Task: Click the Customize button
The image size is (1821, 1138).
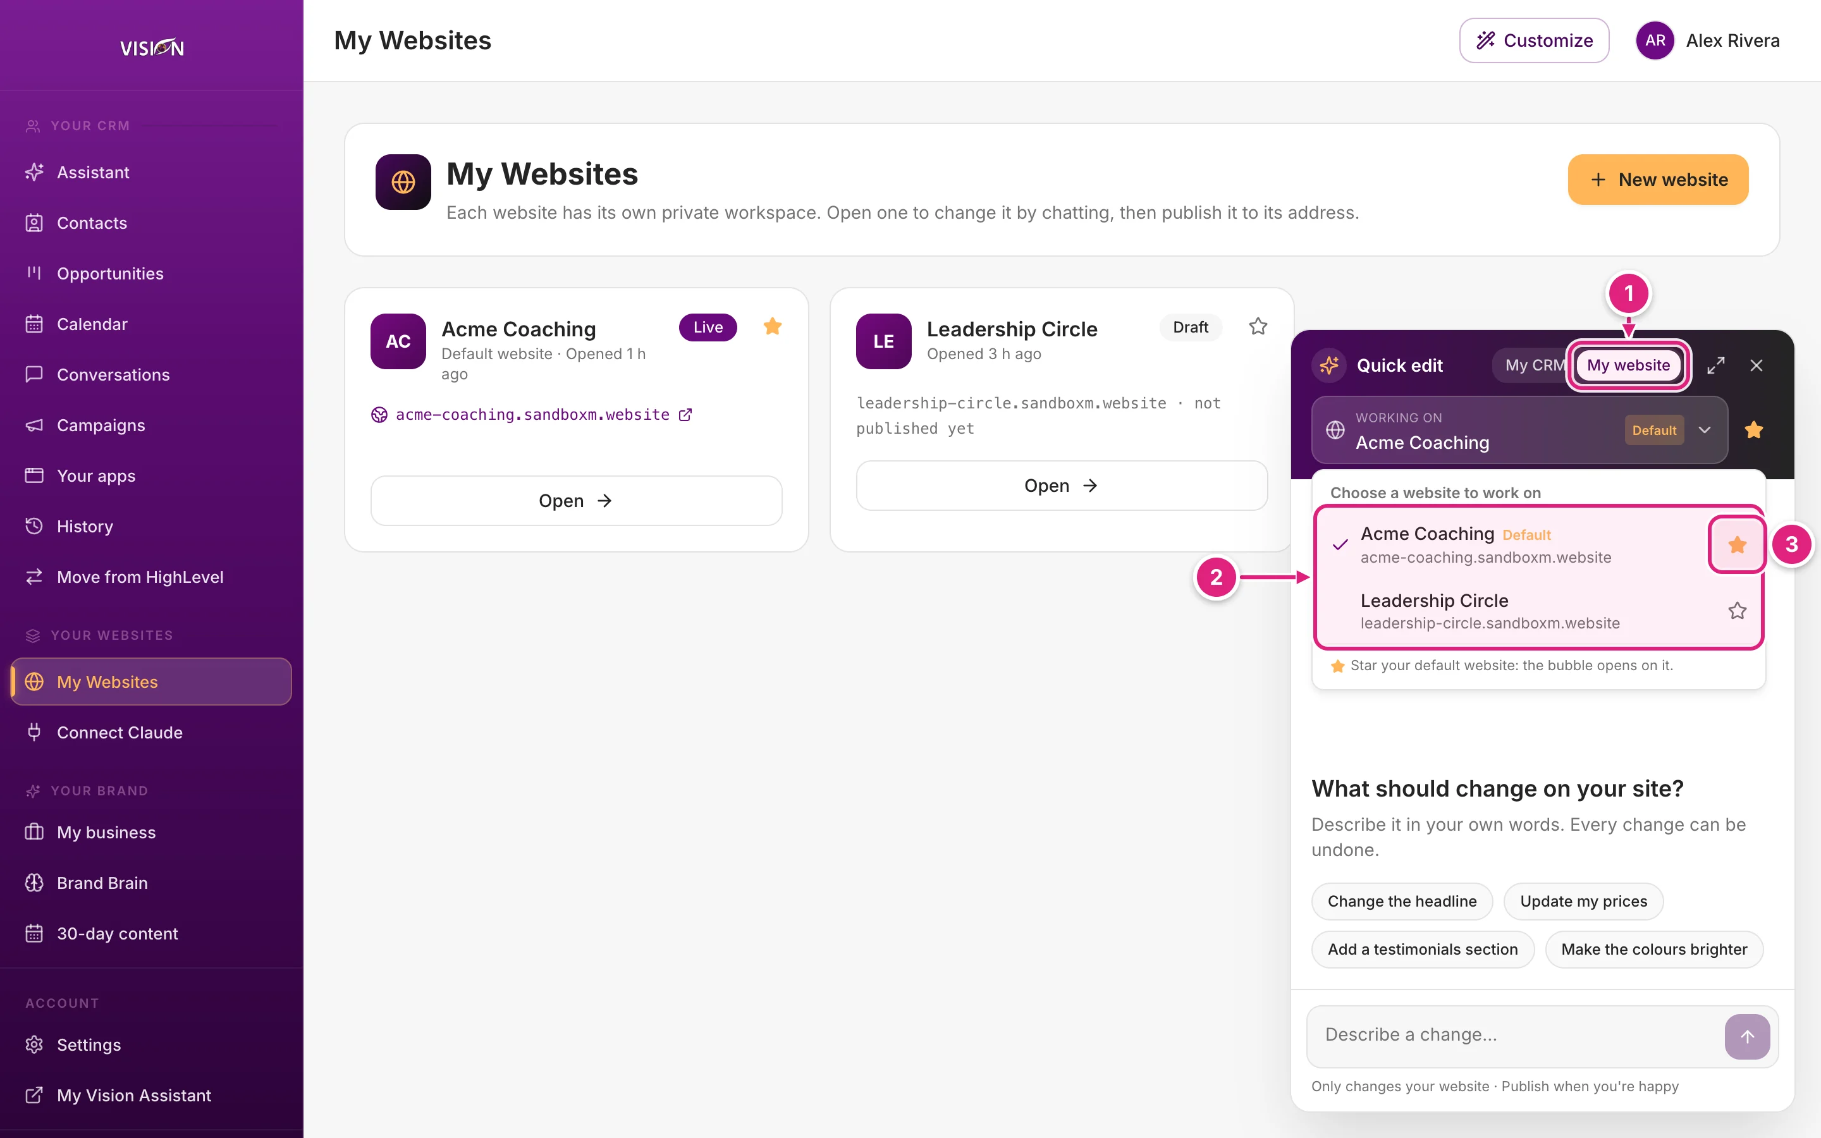Action: [x=1533, y=40]
